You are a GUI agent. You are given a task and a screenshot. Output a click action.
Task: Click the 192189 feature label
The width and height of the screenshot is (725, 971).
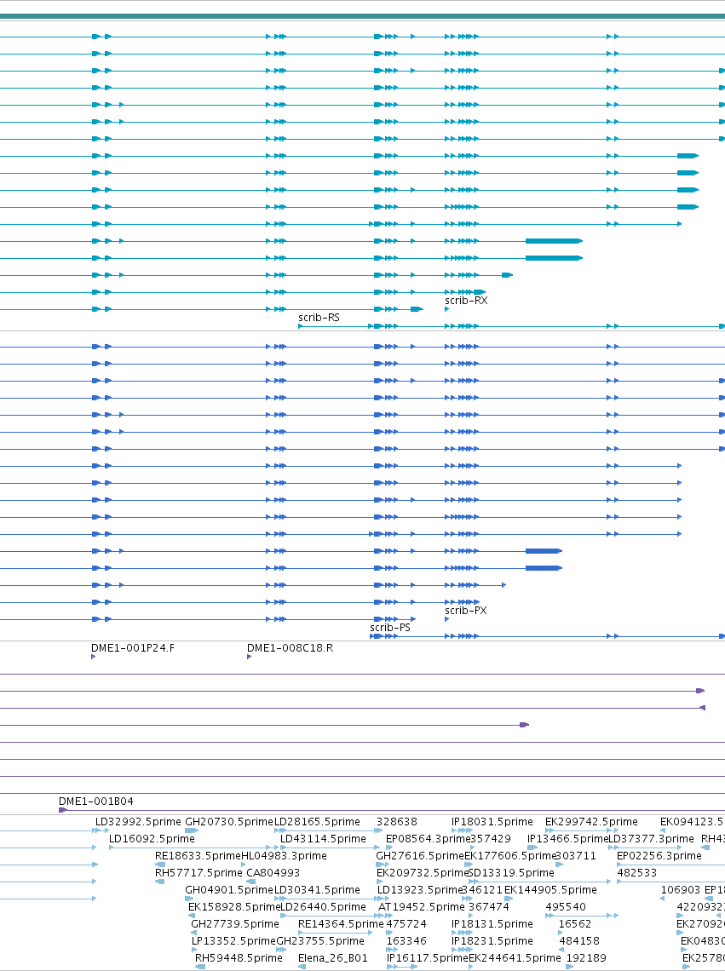click(x=586, y=958)
